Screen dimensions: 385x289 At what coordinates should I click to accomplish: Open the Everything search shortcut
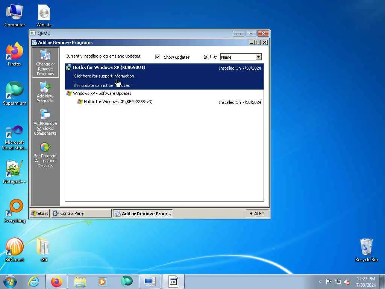(x=15, y=211)
